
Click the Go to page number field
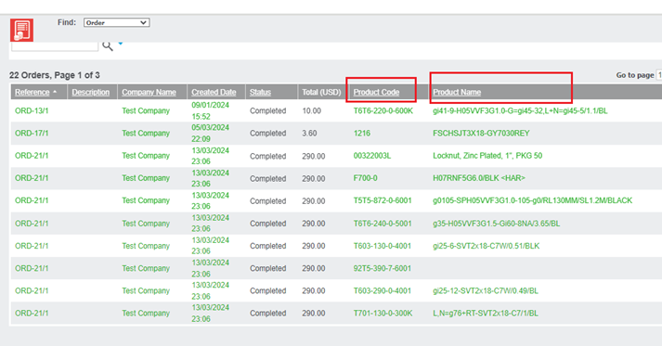click(658, 75)
